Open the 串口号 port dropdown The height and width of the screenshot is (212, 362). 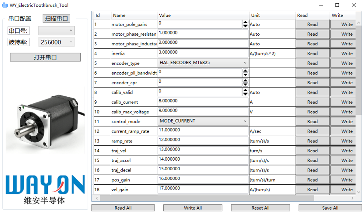pos(56,31)
